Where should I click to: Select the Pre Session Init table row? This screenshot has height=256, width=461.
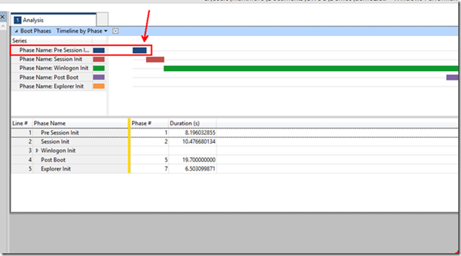point(234,133)
